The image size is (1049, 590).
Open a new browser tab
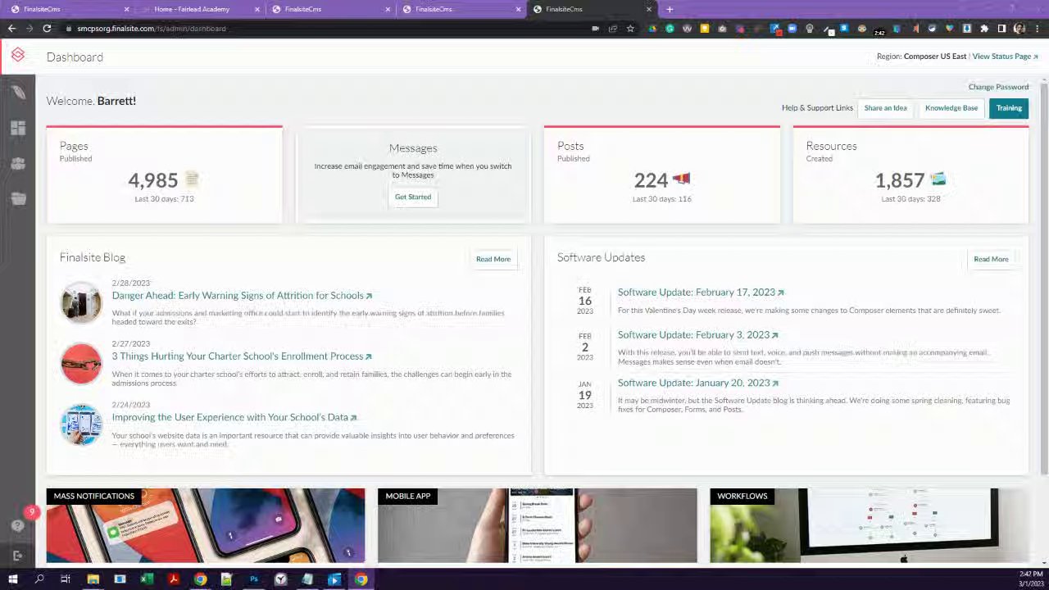670,9
